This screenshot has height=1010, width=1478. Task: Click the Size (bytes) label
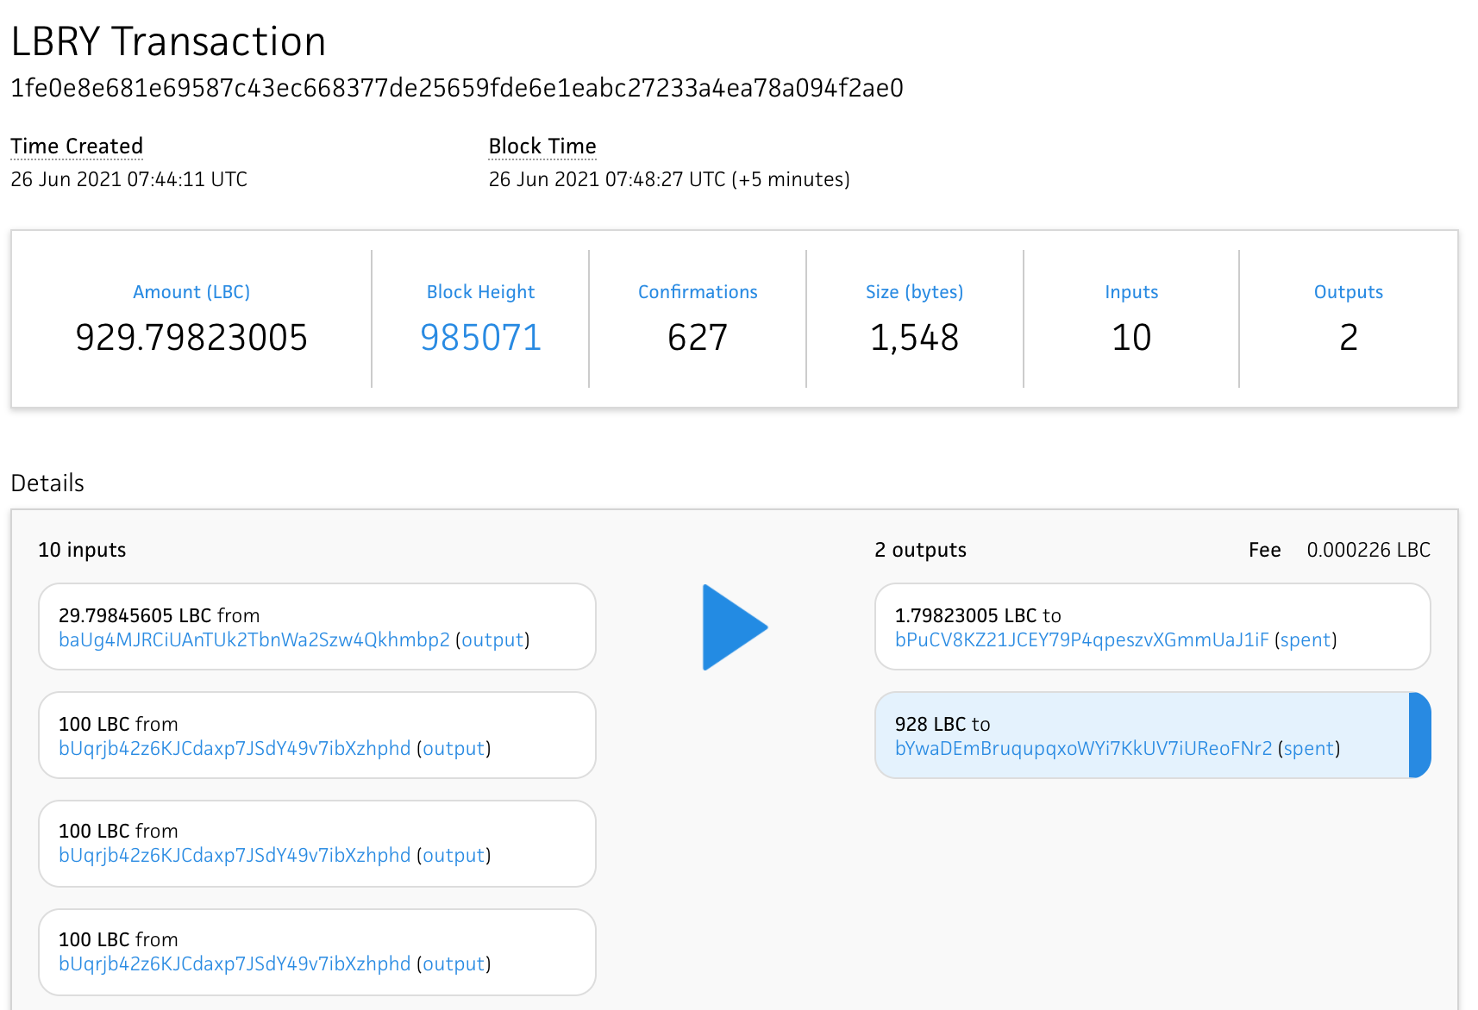point(914,292)
